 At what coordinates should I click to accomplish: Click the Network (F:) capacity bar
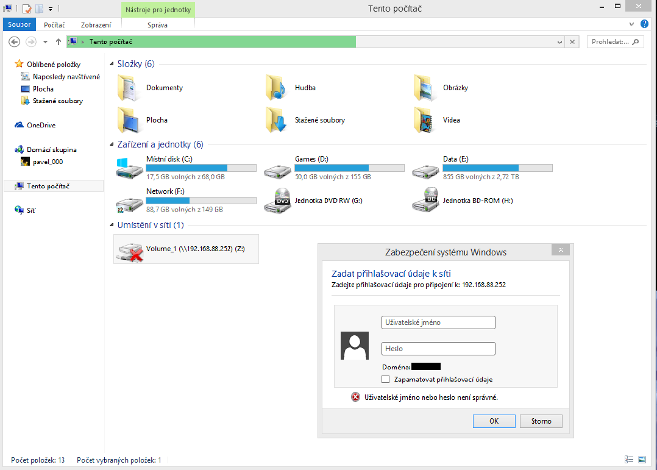click(x=201, y=201)
